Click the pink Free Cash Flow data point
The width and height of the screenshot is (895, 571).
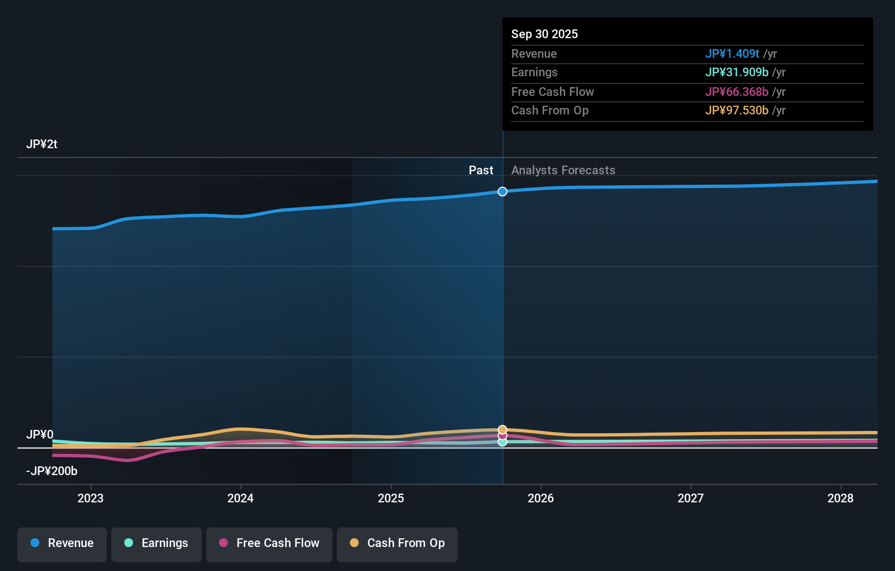pos(503,436)
